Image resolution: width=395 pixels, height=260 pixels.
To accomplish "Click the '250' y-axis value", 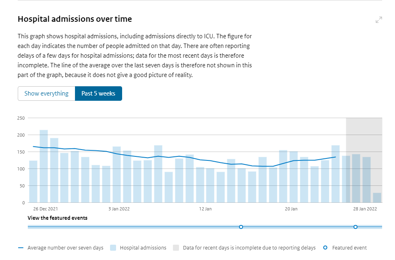I will [21, 118].
